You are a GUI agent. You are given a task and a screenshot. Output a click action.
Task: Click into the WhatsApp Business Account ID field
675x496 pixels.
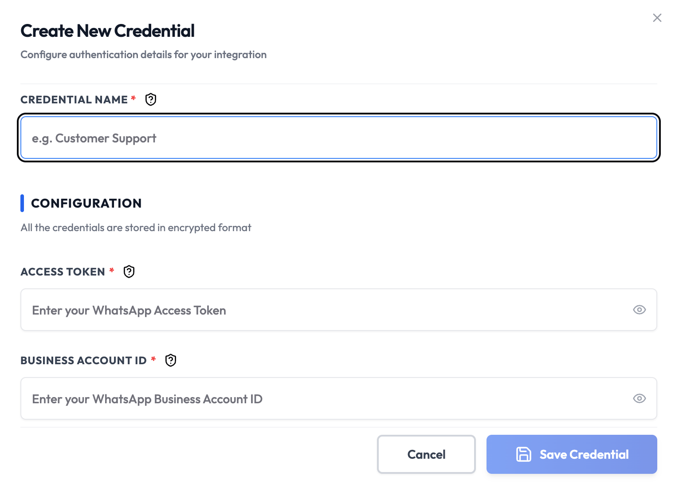[x=339, y=398]
